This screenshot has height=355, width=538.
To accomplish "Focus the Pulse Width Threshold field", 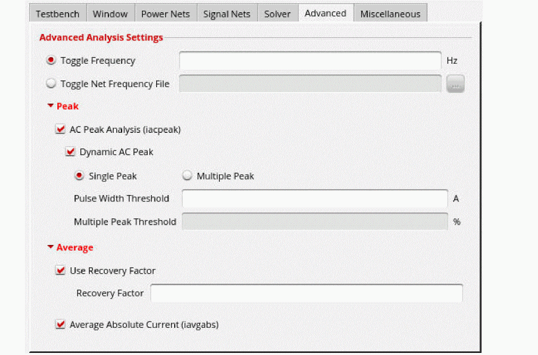I will [x=315, y=199].
